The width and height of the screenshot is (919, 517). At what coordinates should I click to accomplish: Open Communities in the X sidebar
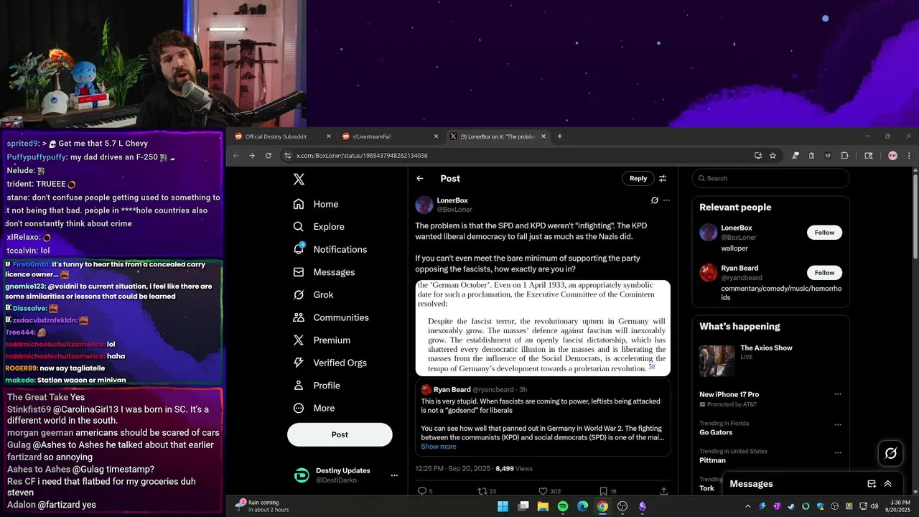pyautogui.click(x=331, y=317)
